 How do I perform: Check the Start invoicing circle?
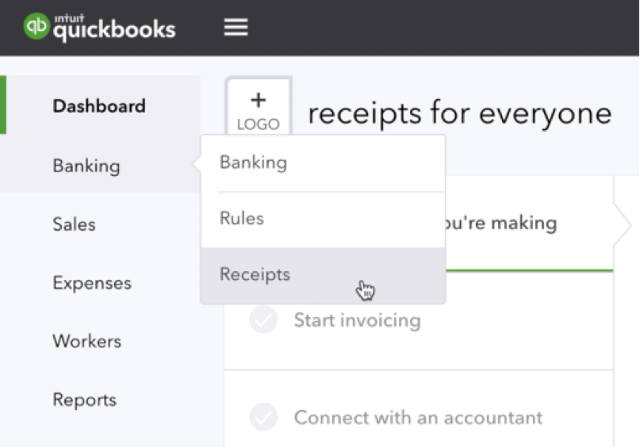point(263,320)
